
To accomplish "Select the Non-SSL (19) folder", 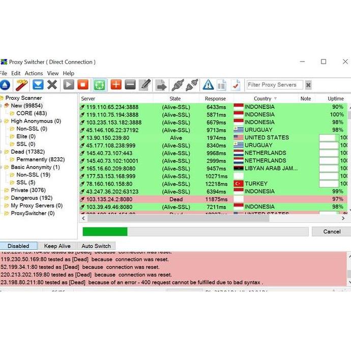I will point(34,175).
